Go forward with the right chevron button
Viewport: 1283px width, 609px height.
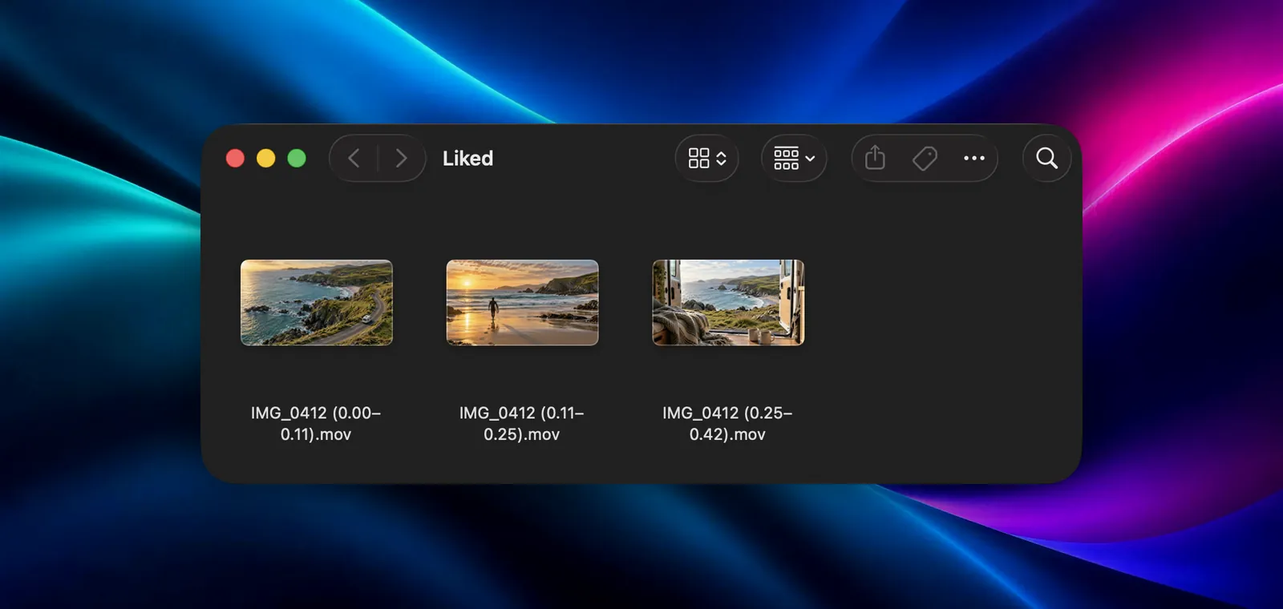(x=401, y=159)
